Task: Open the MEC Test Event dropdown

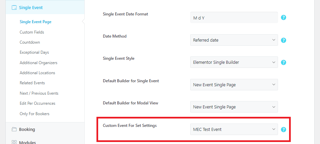Action: coord(234,129)
